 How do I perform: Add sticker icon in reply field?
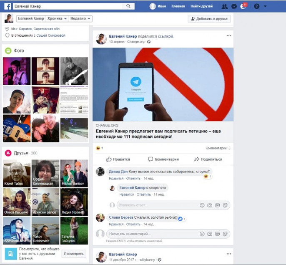coord(225,205)
